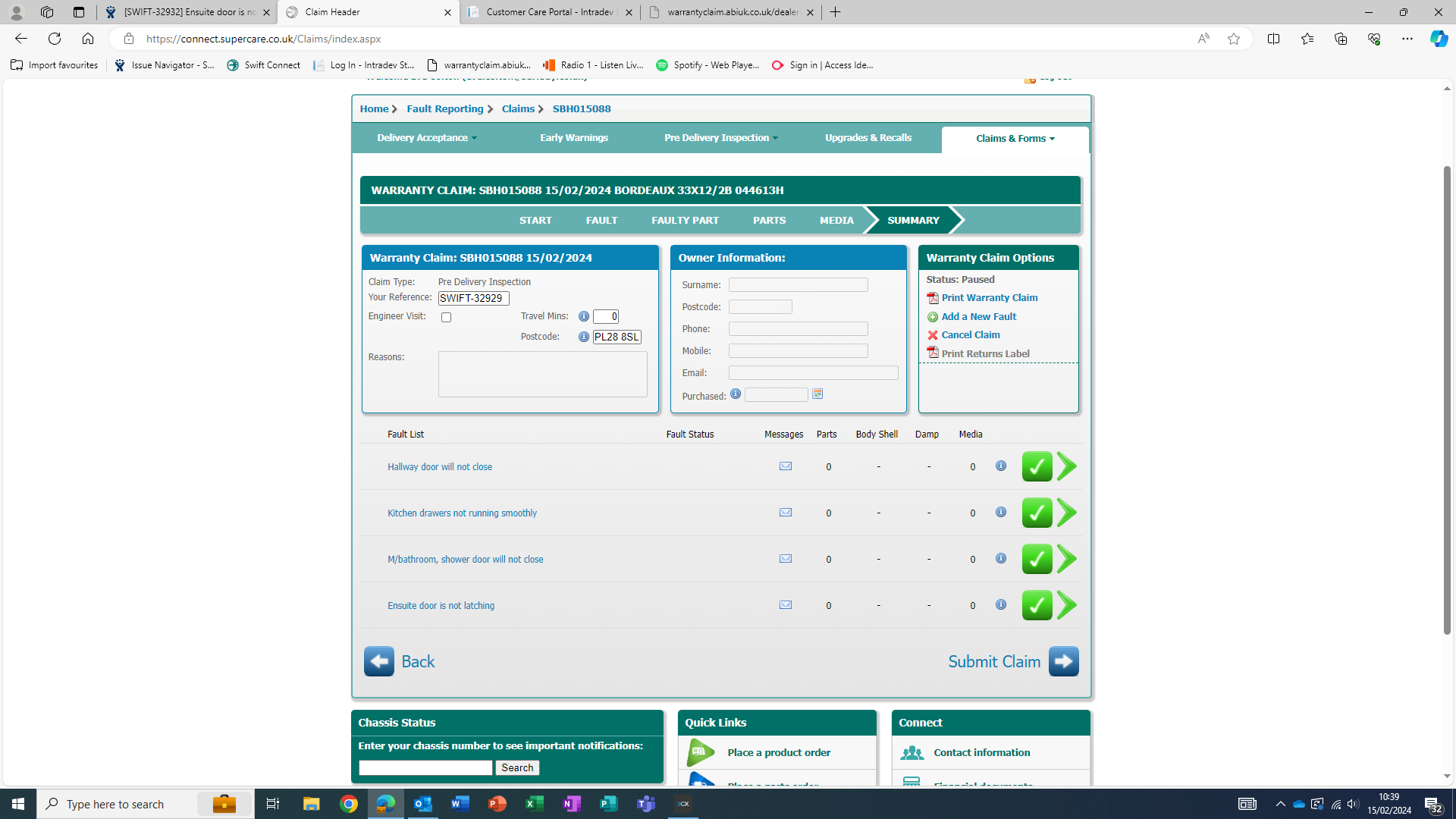Click the Print Returns Label PDF icon
The image size is (1456, 819).
tap(933, 353)
